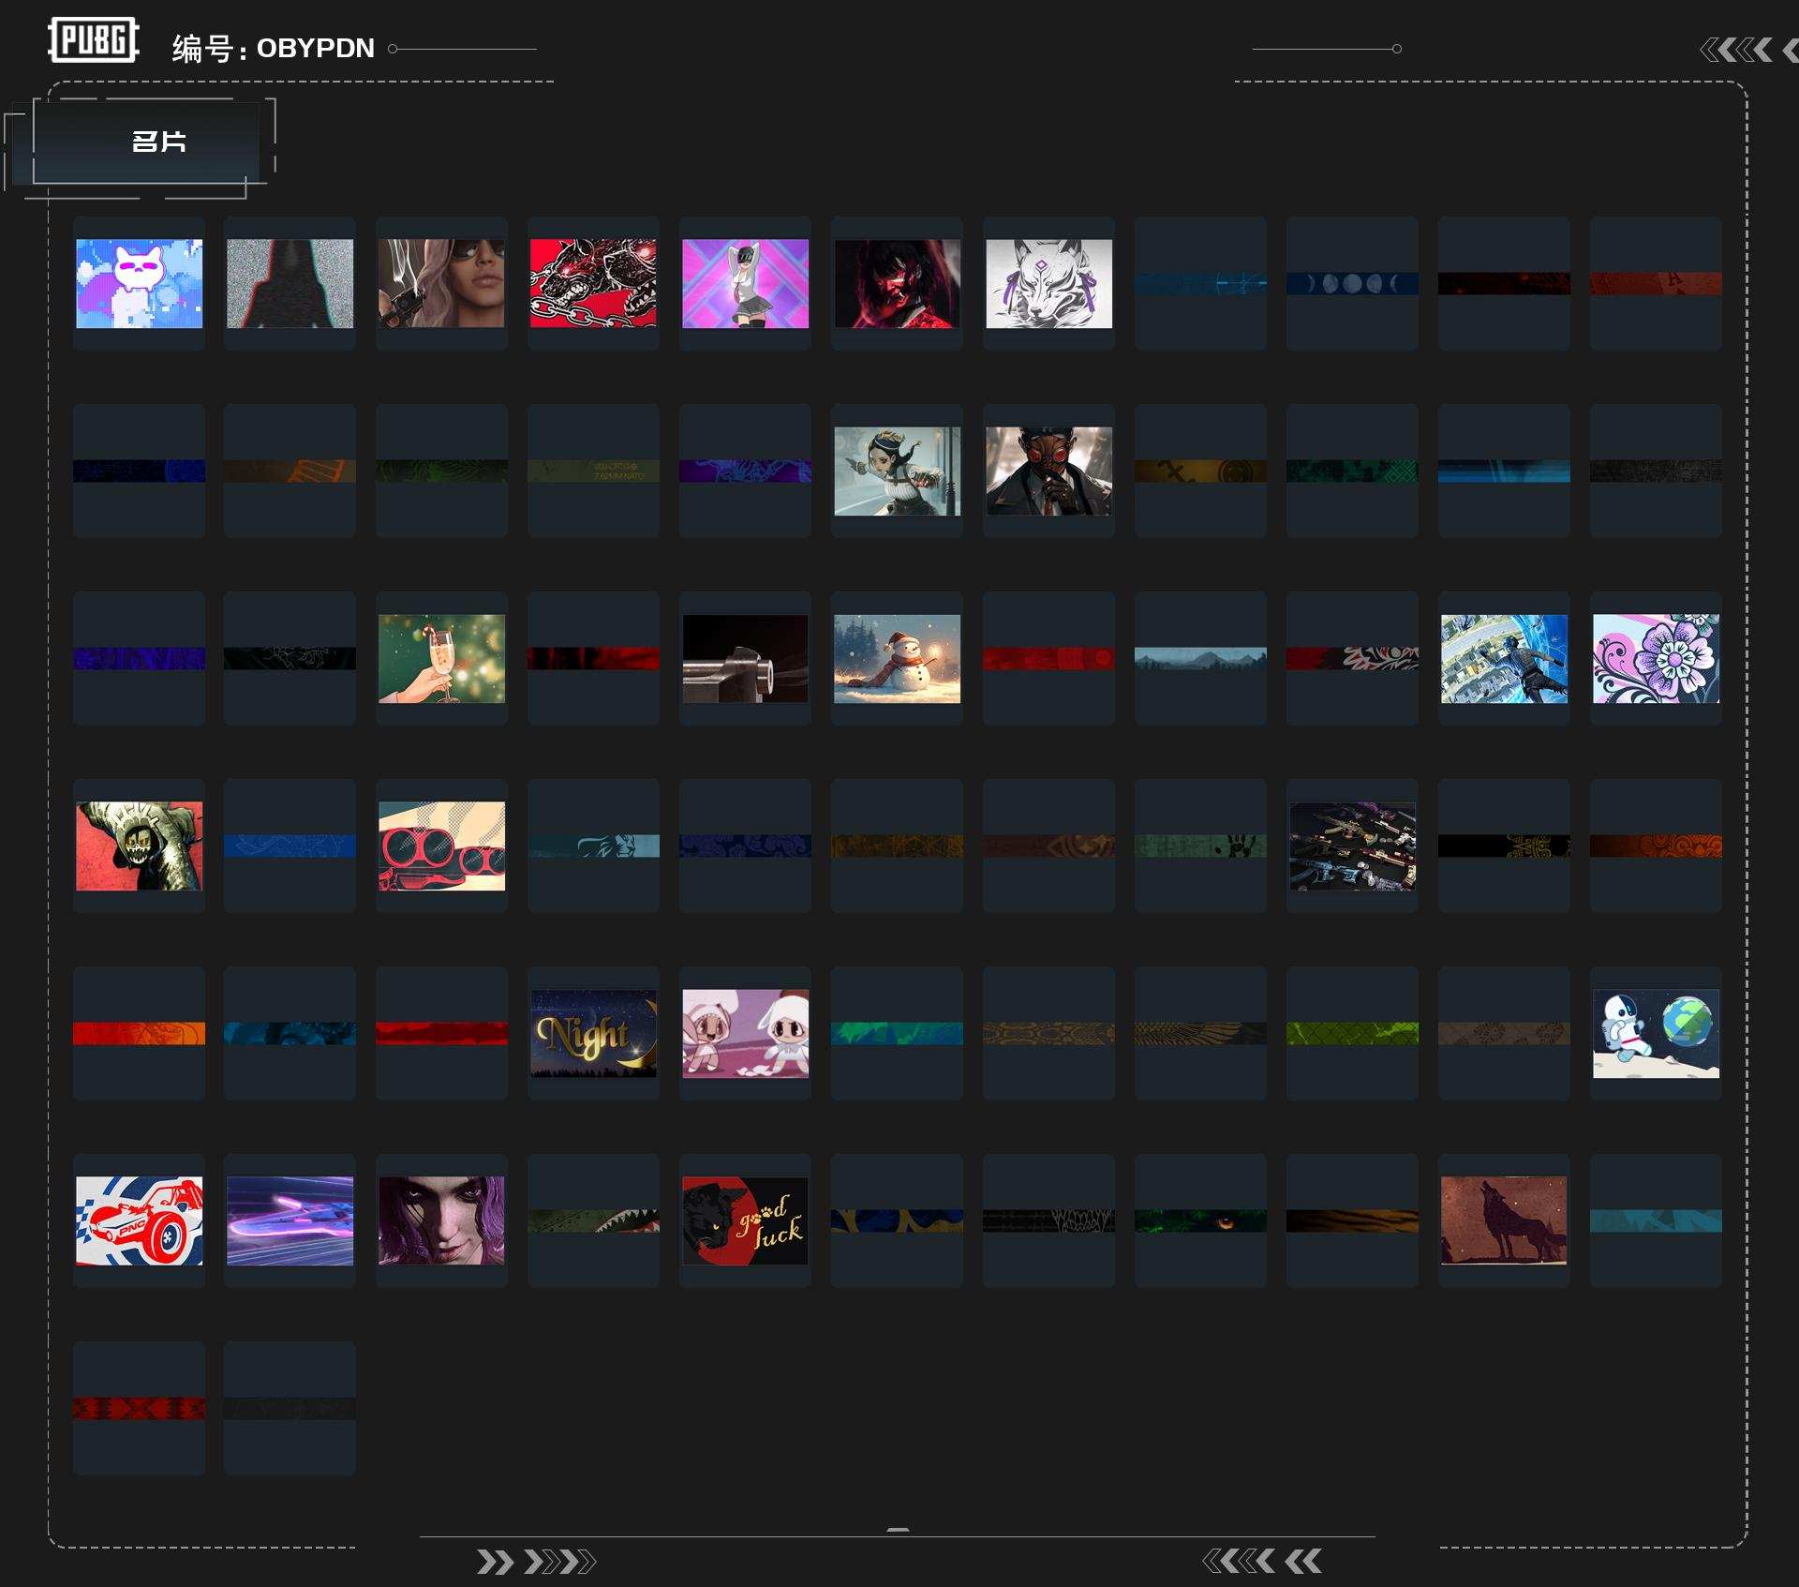The height and width of the screenshot is (1587, 1799).
Task: Select the purple flower nameplate
Action: coord(1656,658)
